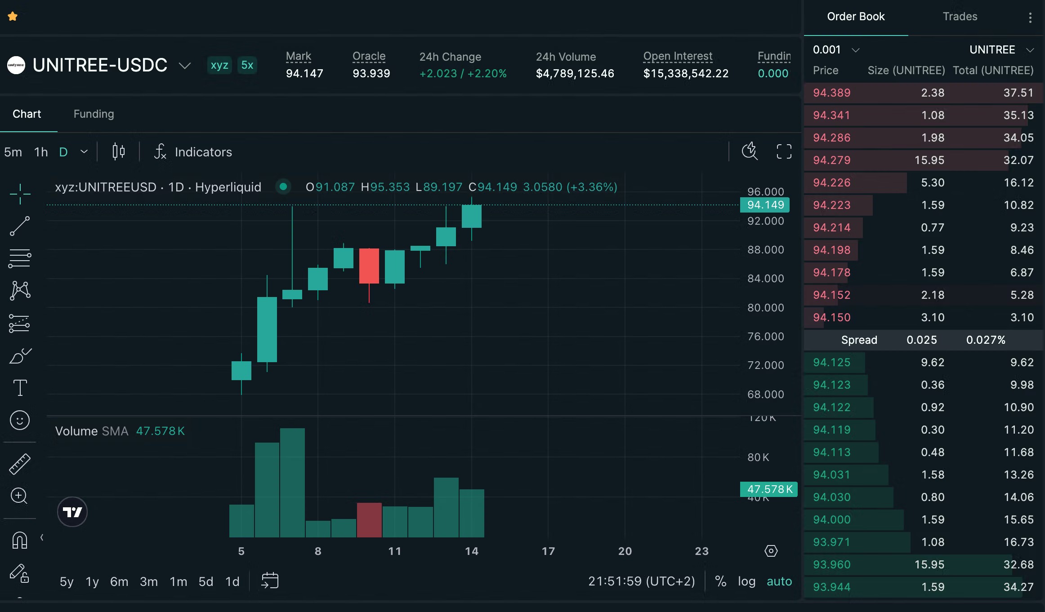Select the crosshair cursor tool
Viewport: 1045px width, 612px height.
(x=20, y=194)
